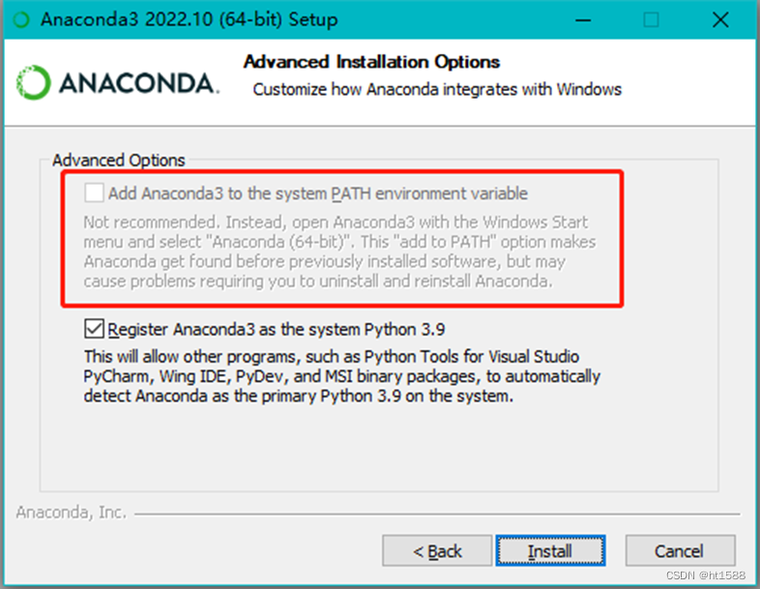Screen dimensions: 760x589
Task: Click 'This will allow other programs' description
Action: (x=341, y=376)
